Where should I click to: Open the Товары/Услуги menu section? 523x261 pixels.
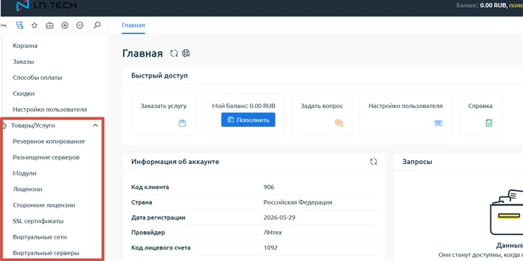(33, 125)
